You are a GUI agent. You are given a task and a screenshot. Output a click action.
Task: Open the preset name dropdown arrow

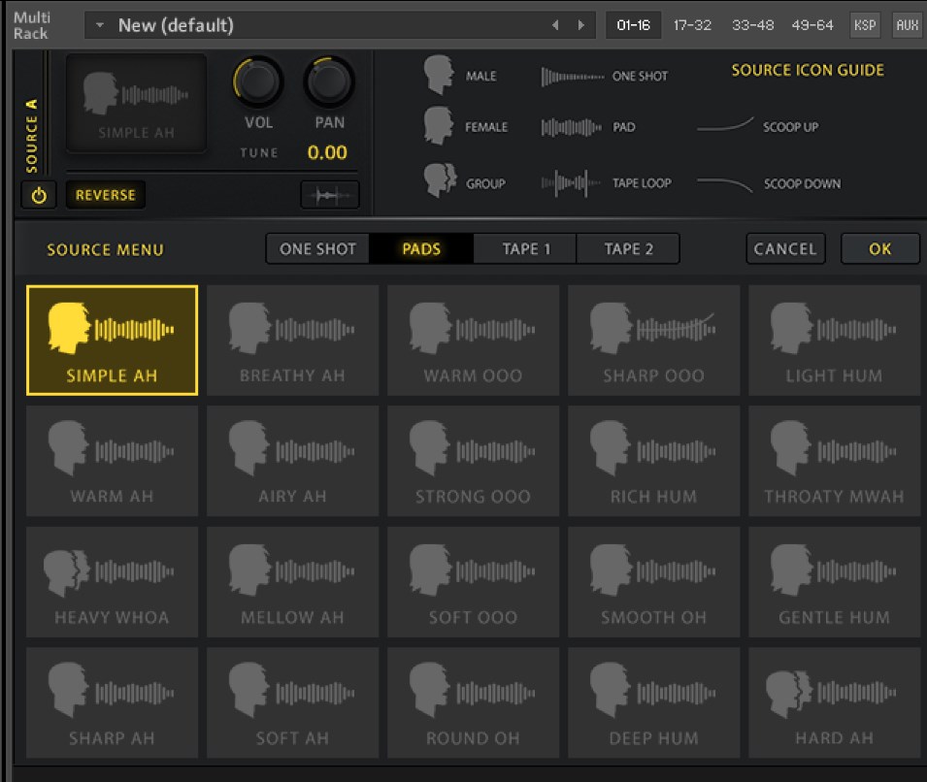click(100, 25)
